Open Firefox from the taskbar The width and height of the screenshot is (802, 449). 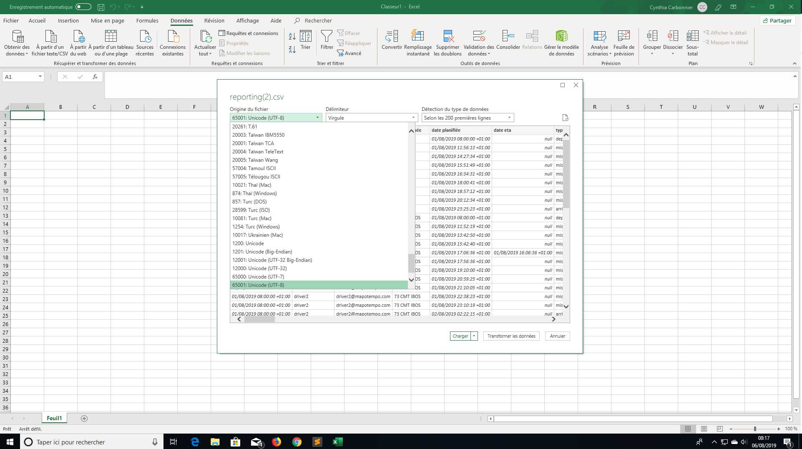coord(277,442)
